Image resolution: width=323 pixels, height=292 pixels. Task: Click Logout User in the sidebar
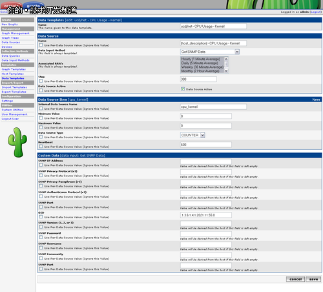pyautogui.click(x=10, y=119)
